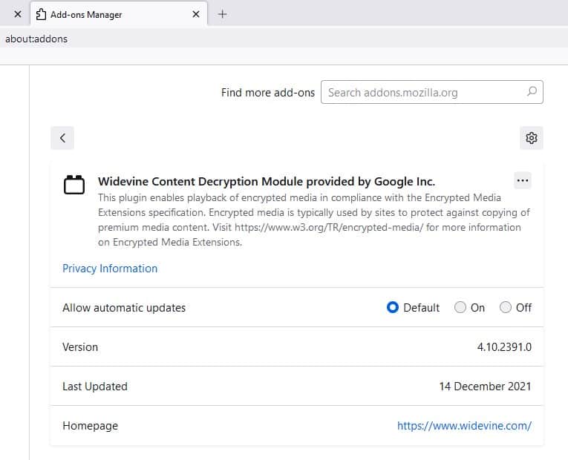Go back using the left chevron button
This screenshot has height=460, width=568.
(62, 138)
